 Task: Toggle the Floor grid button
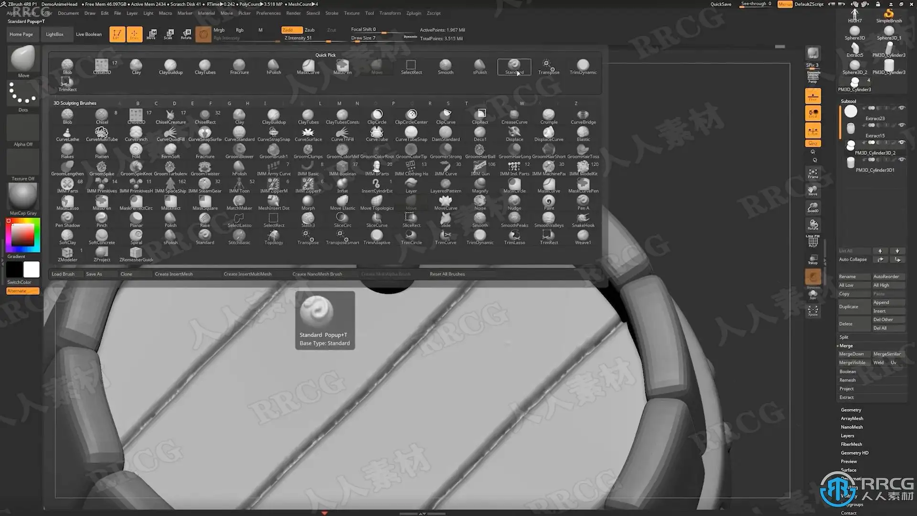[x=813, y=96]
